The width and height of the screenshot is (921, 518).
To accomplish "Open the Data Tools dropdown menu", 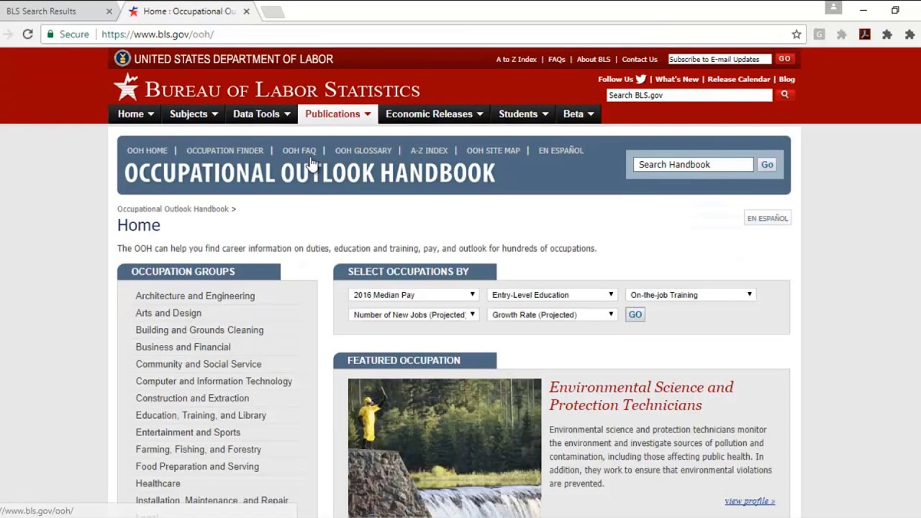I will click(261, 114).
